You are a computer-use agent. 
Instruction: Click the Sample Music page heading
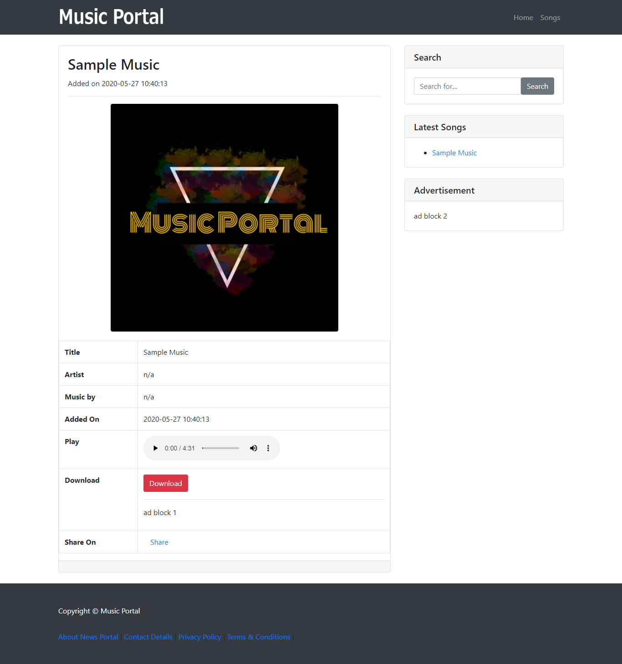click(113, 65)
